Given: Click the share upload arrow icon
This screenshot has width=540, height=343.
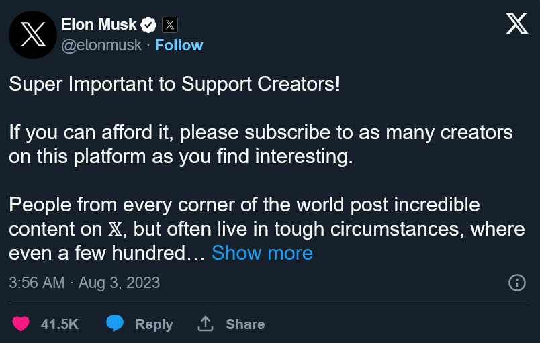Looking at the screenshot, I should tap(205, 324).
